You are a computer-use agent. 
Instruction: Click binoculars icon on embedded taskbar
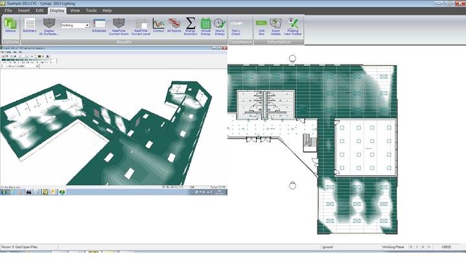[29, 192]
